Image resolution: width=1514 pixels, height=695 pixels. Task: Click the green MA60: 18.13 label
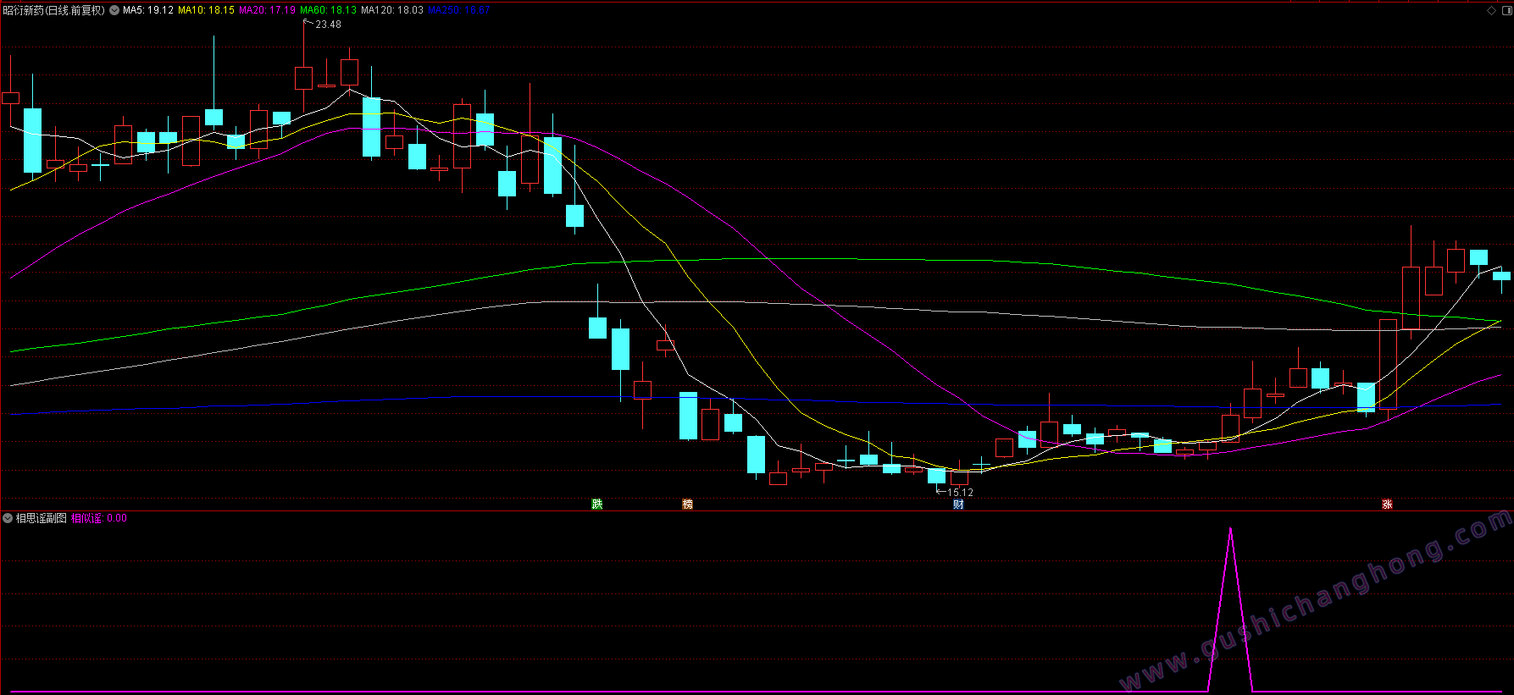328,10
